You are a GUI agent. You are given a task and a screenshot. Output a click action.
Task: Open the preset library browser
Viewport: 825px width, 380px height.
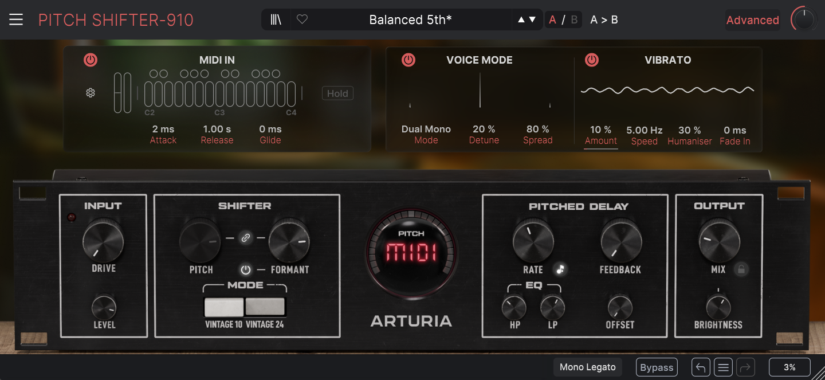(276, 20)
